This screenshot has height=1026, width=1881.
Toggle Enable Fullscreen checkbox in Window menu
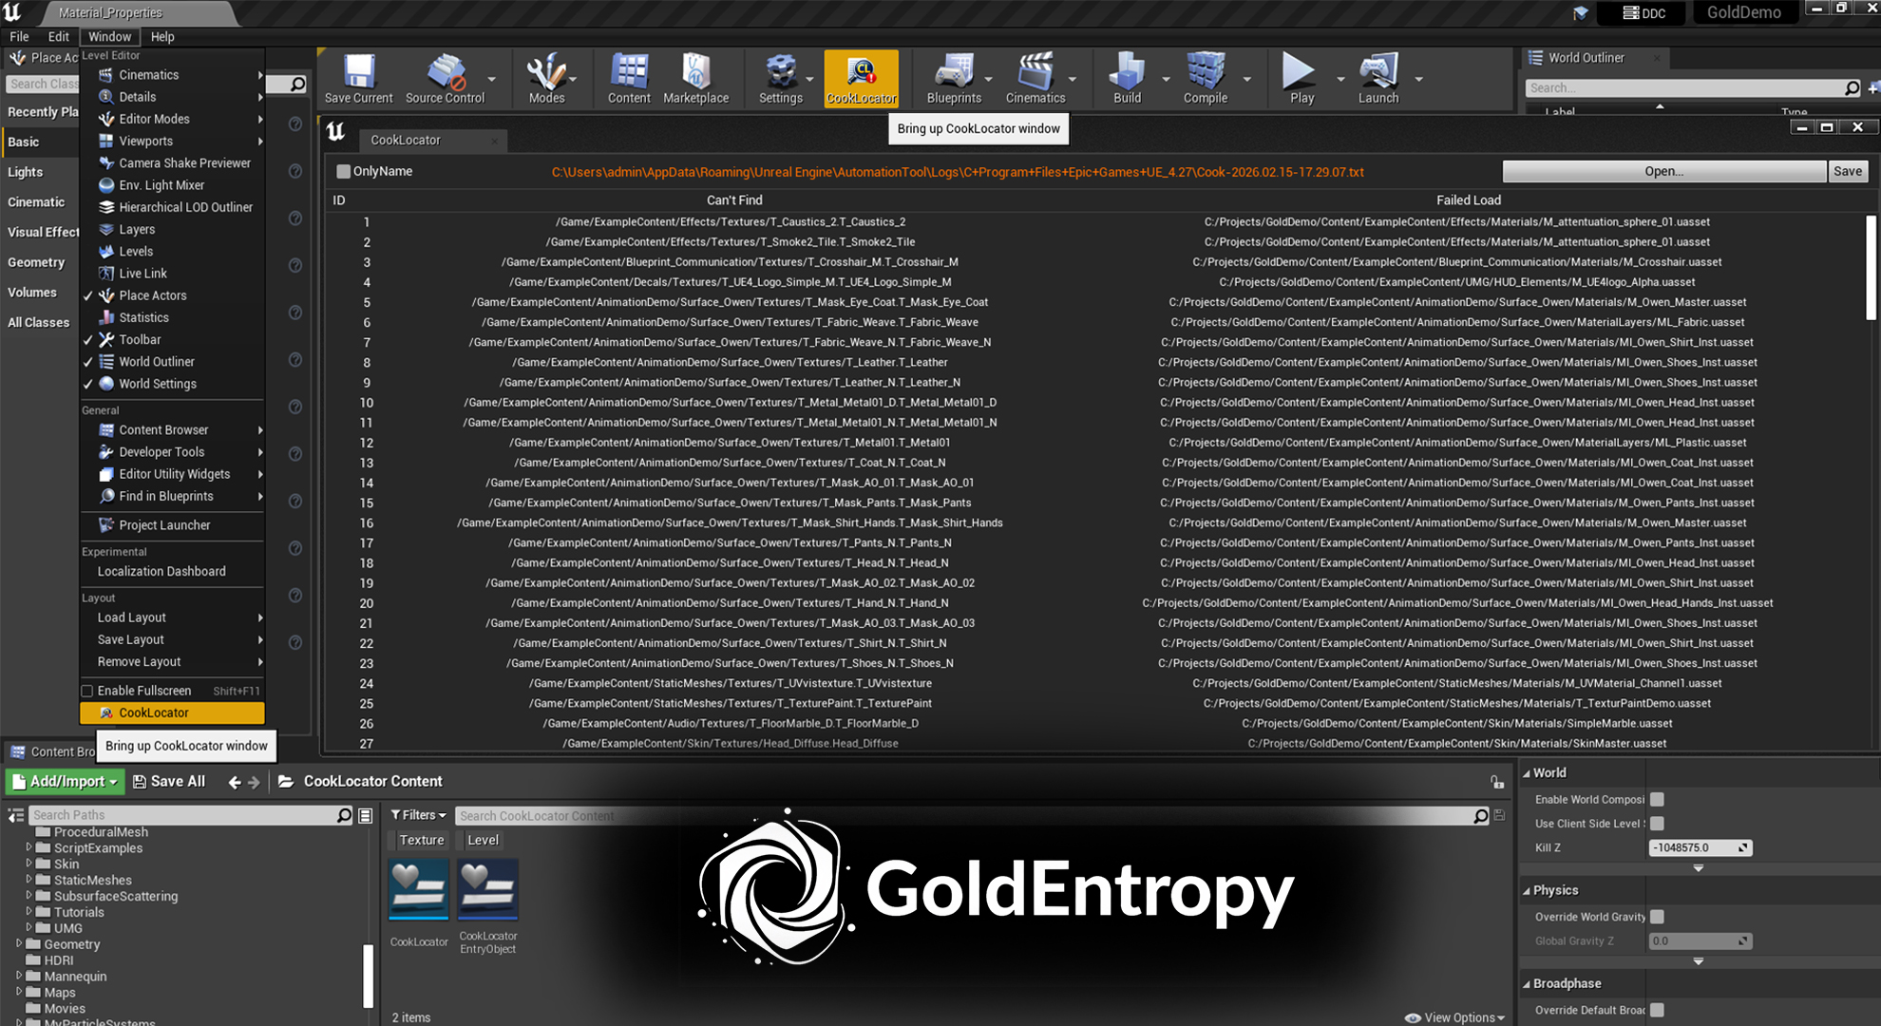click(87, 691)
